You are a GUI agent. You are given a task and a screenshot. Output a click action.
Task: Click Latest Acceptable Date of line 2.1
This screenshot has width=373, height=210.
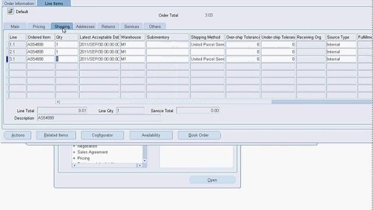99,52
